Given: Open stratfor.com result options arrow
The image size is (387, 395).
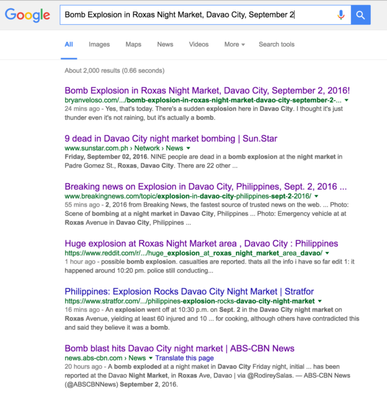Looking at the screenshot, I should tap(320, 301).
